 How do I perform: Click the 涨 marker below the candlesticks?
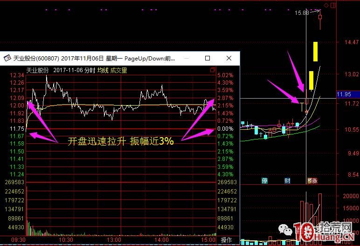[312, 180]
